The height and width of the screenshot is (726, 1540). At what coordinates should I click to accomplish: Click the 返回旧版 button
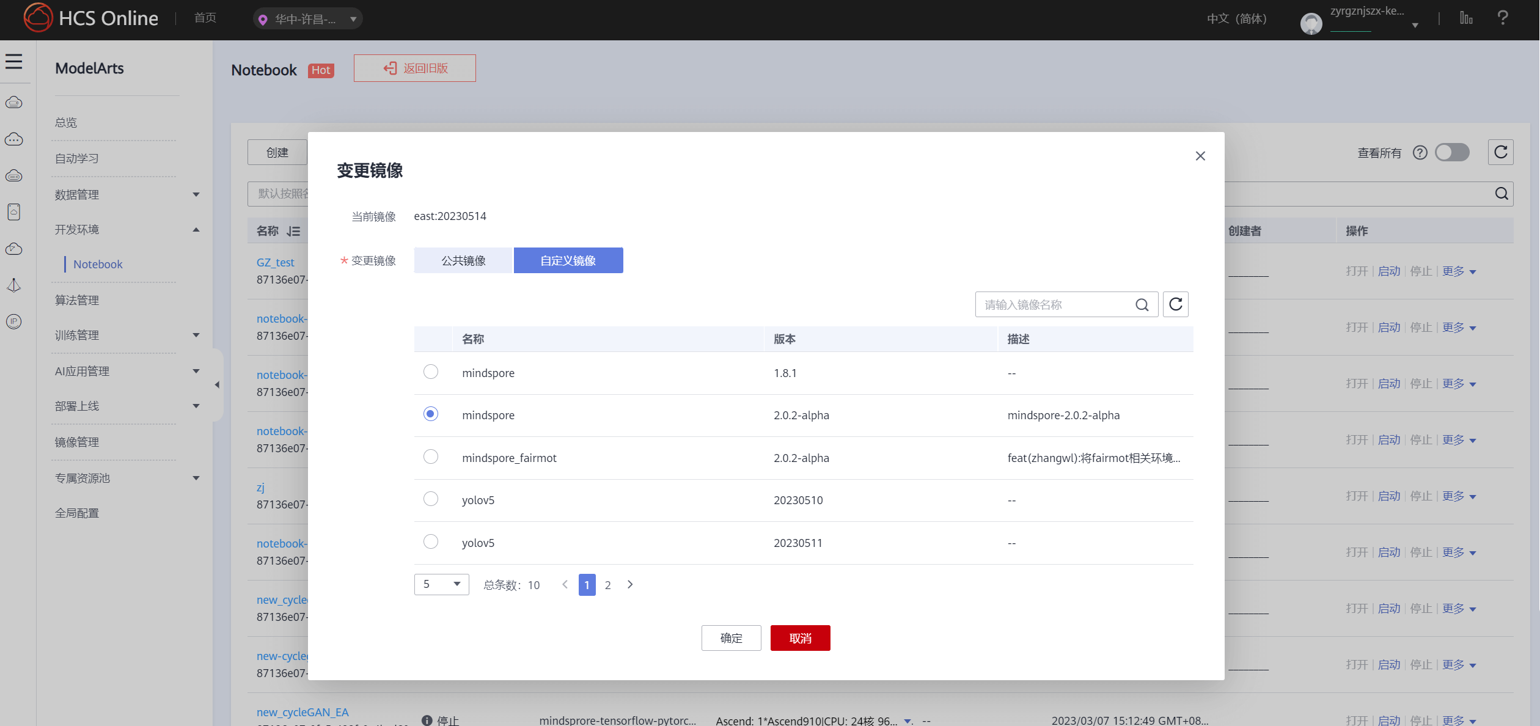[415, 68]
